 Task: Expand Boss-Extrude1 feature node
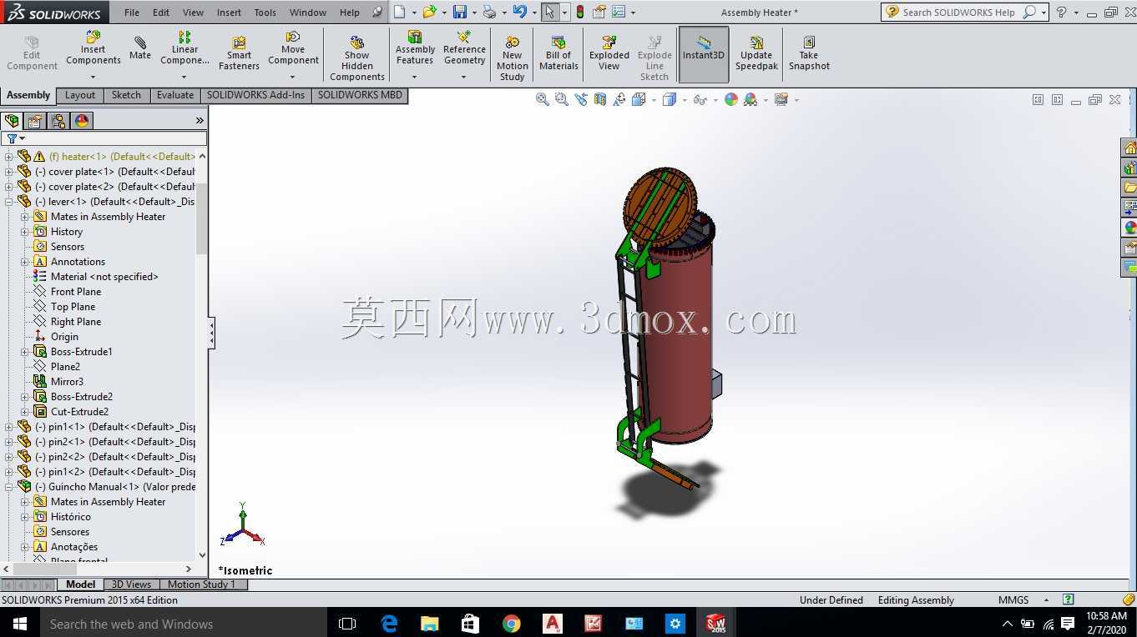(25, 352)
